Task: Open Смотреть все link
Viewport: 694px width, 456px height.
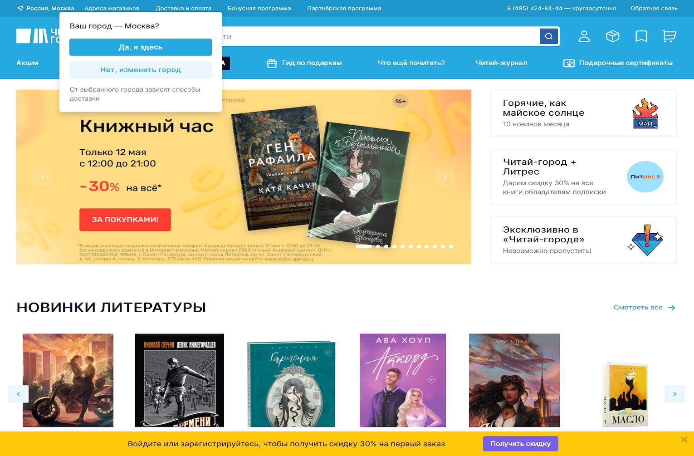Action: (x=638, y=307)
